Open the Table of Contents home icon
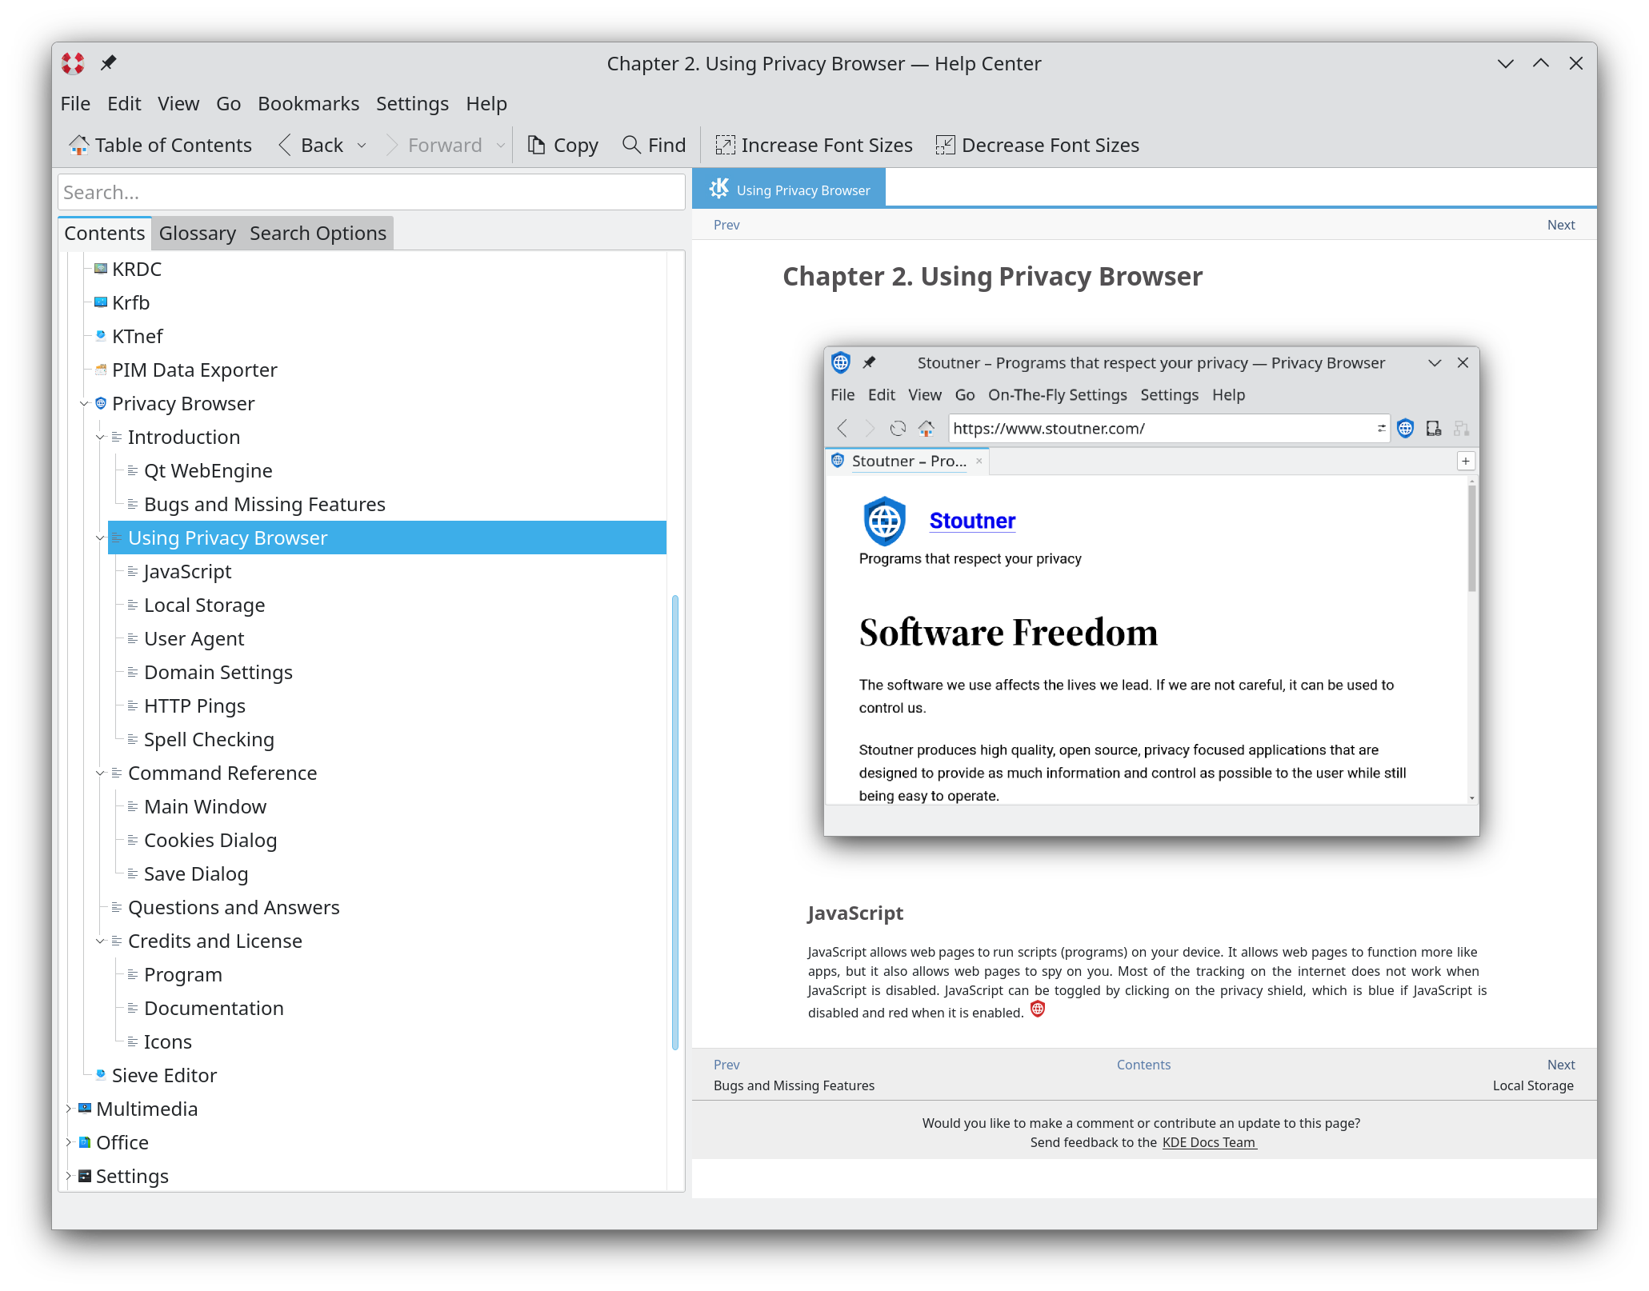The width and height of the screenshot is (1649, 1291). coord(78,145)
